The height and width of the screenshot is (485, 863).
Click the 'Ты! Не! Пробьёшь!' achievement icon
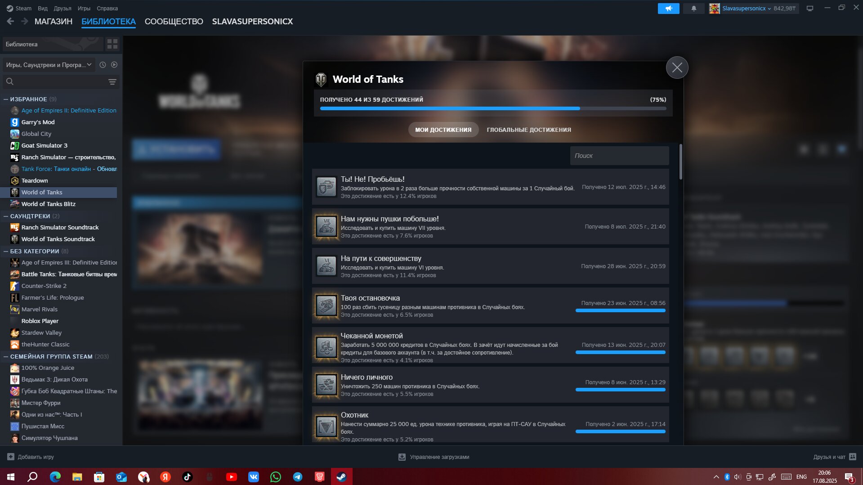tap(326, 187)
